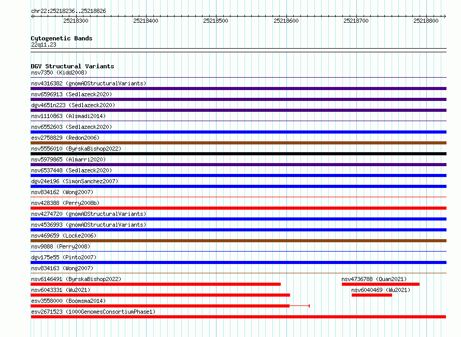Screen dimensions: 461x337
Task: Click variant label nsv4274720 (gnomADStructuralVariants)
Action: [89, 214]
